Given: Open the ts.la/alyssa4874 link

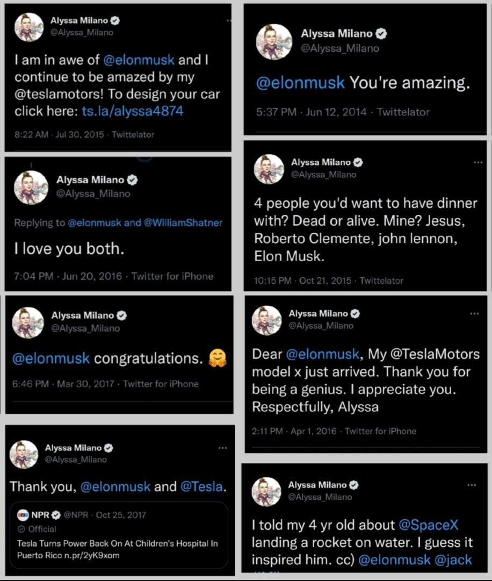Looking at the screenshot, I should [132, 111].
